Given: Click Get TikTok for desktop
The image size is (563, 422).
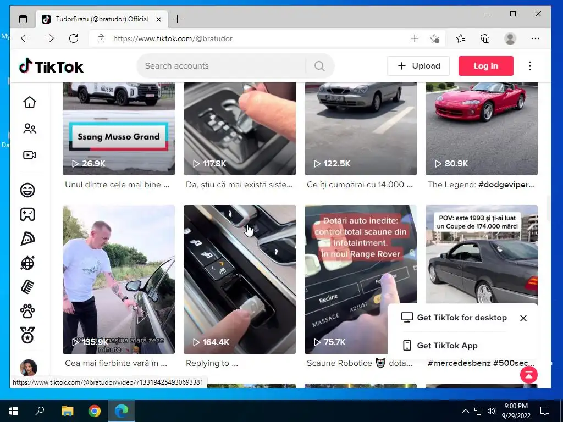Looking at the screenshot, I should click(454, 318).
